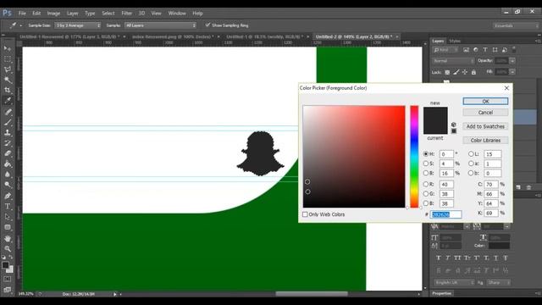This screenshot has width=542, height=305.
Task: Apply Faux Bold in Character panel
Action: pos(439,258)
